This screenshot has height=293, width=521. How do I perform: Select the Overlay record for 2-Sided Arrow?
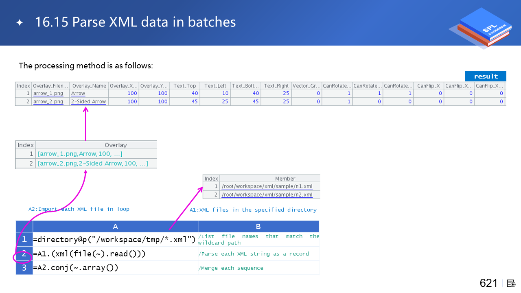tap(92, 164)
